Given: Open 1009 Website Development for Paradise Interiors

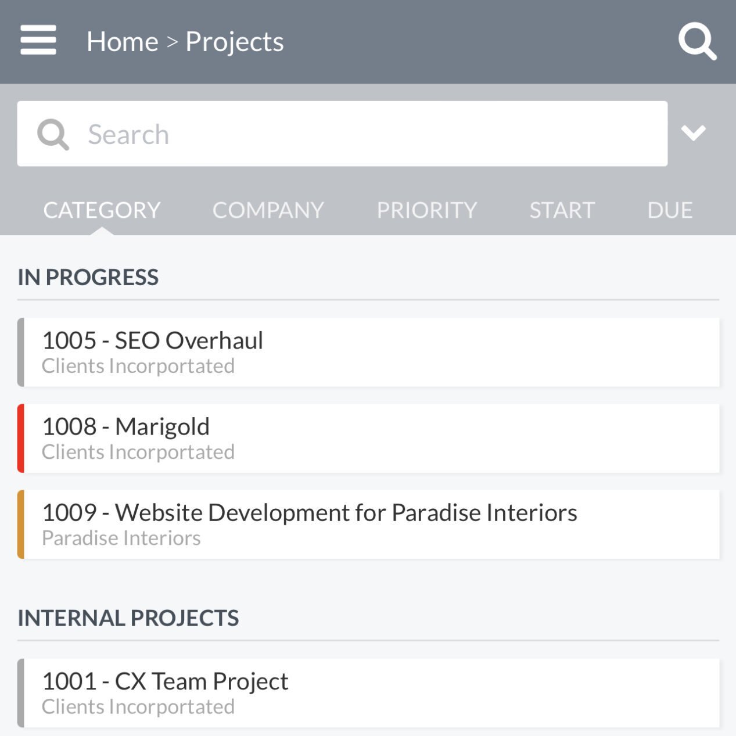Looking at the screenshot, I should (368, 524).
